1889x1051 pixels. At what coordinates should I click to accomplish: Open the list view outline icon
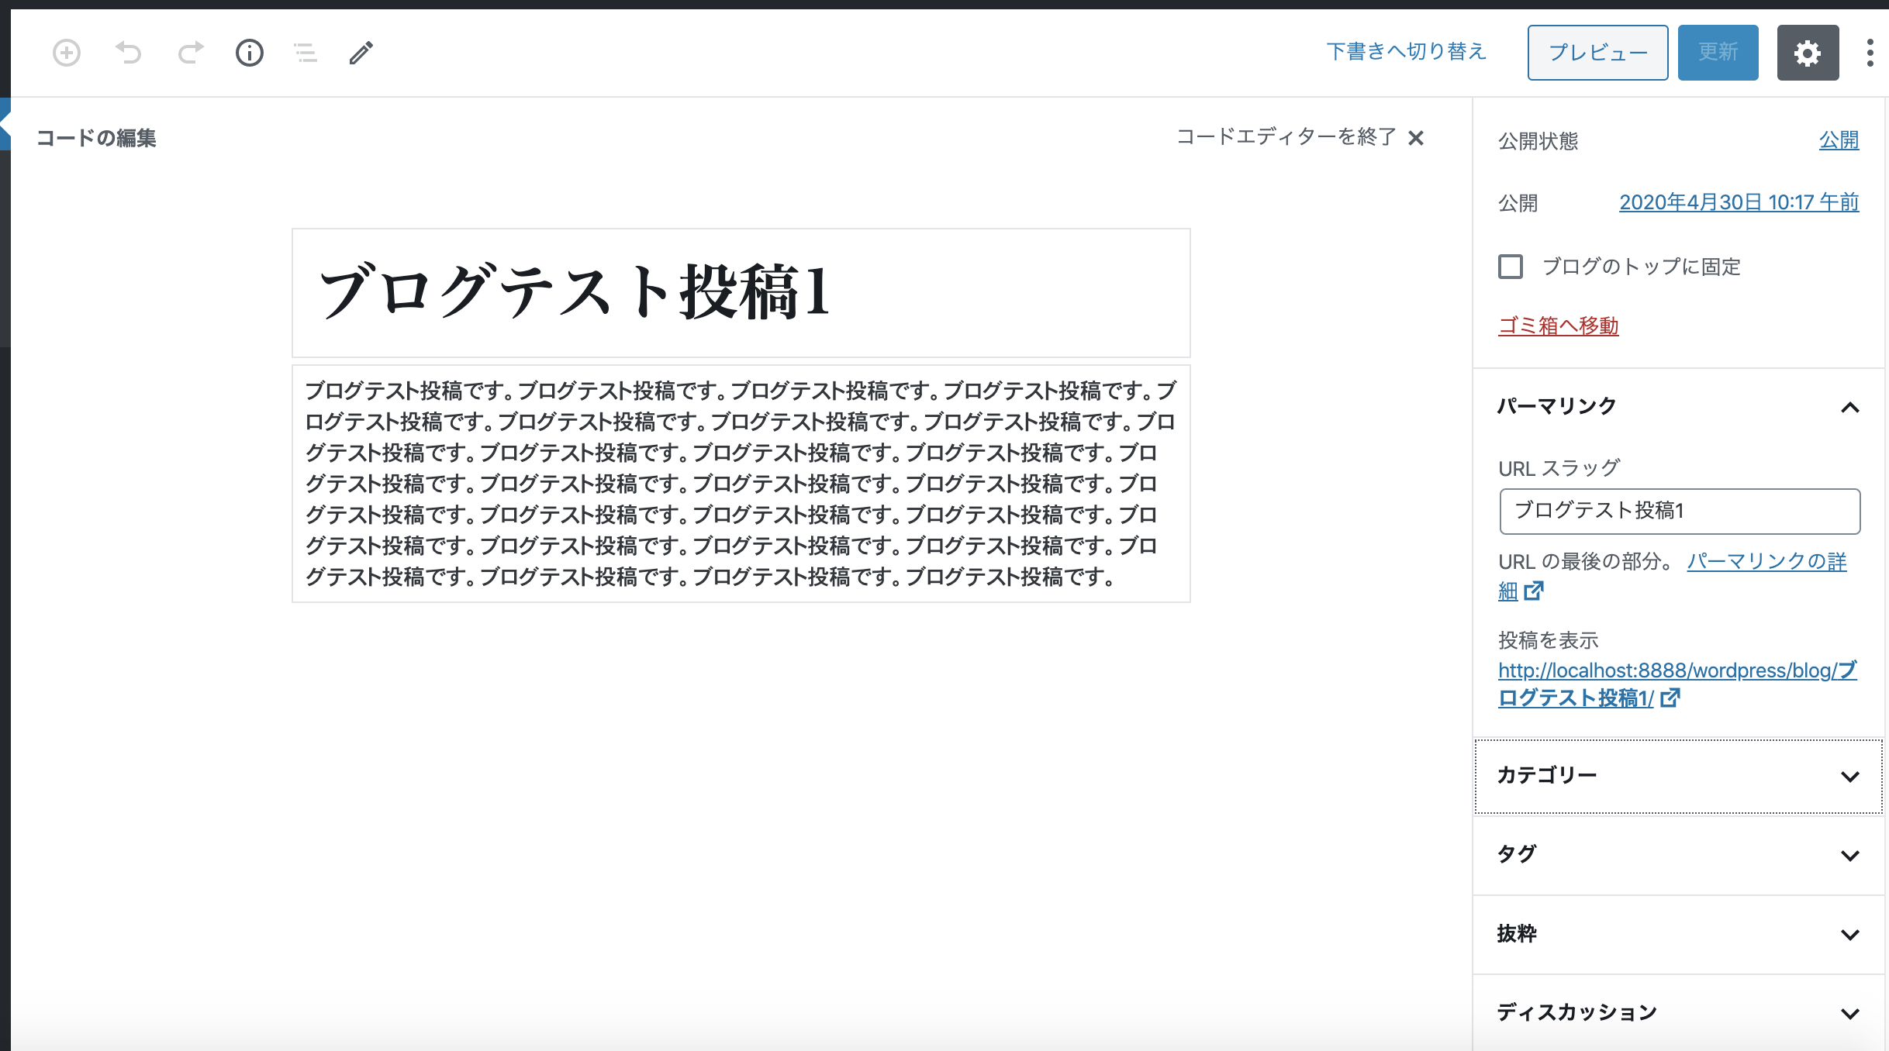[x=304, y=53]
